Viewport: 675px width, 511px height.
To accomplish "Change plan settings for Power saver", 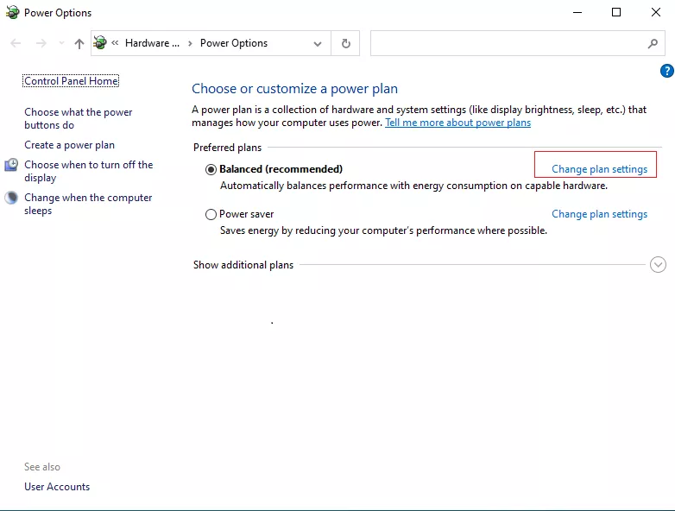I will point(599,214).
